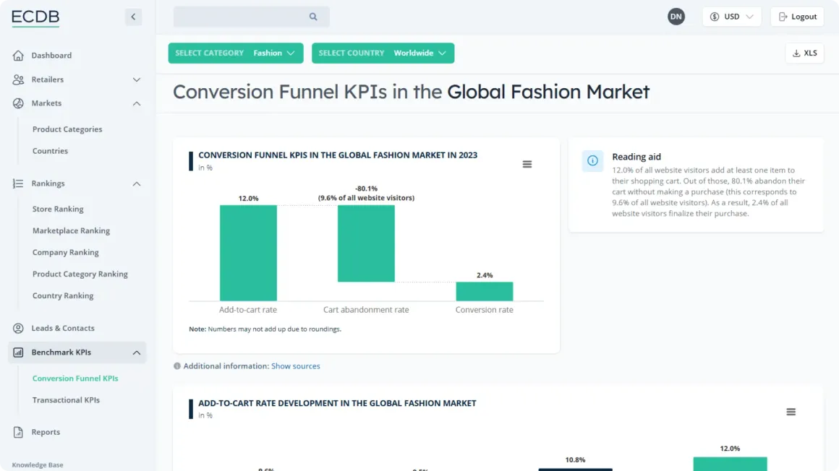Open Product Category Ranking
The width and height of the screenshot is (839, 471).
point(80,274)
